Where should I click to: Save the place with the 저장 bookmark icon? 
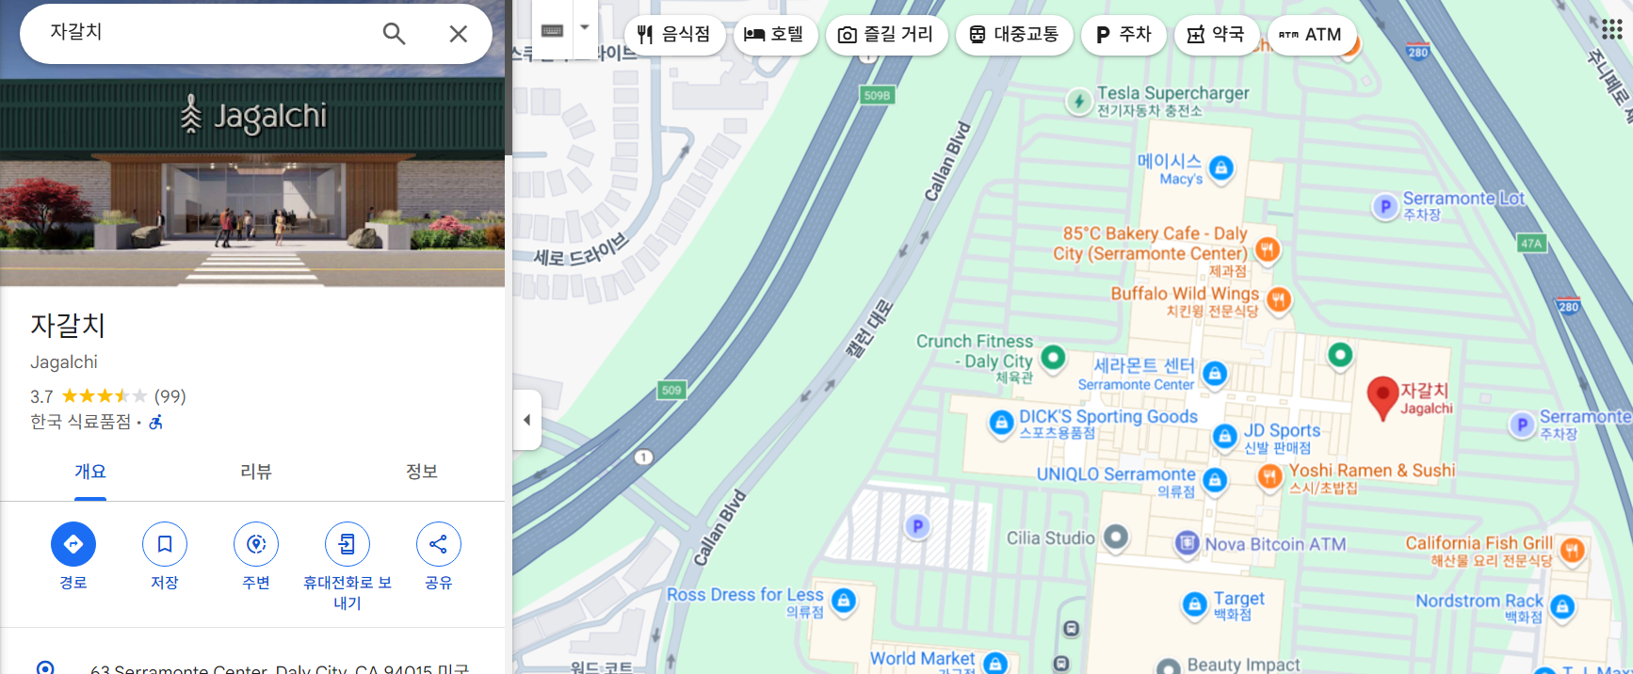pyautogui.click(x=165, y=544)
